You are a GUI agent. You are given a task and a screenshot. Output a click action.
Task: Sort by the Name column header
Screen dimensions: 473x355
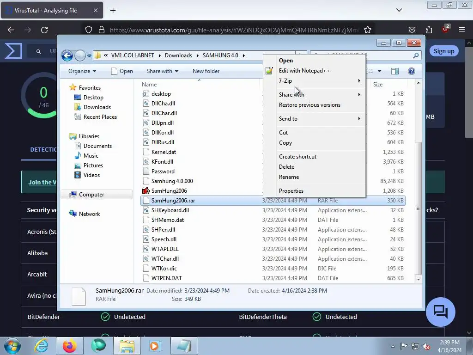(x=149, y=85)
